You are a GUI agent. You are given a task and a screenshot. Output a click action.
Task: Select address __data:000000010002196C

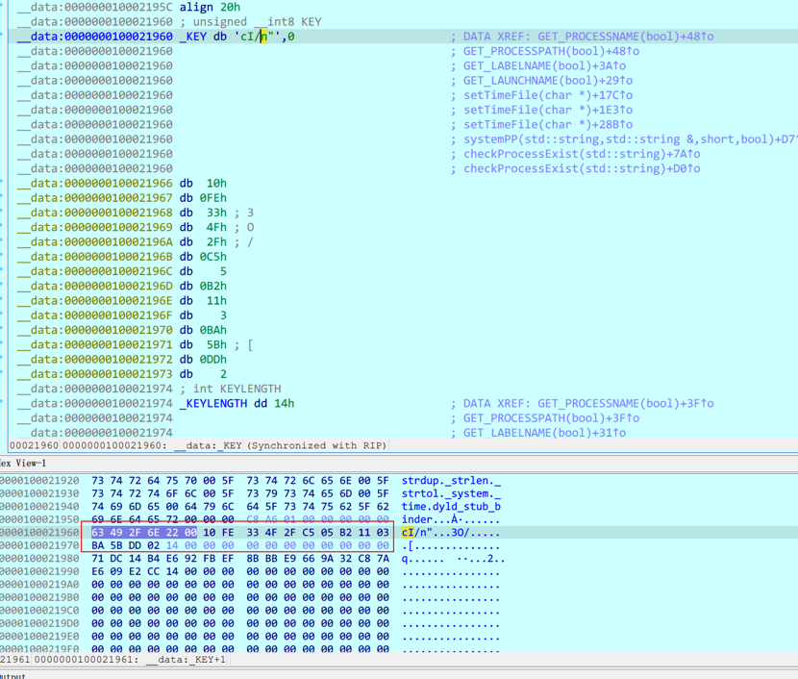tap(95, 272)
